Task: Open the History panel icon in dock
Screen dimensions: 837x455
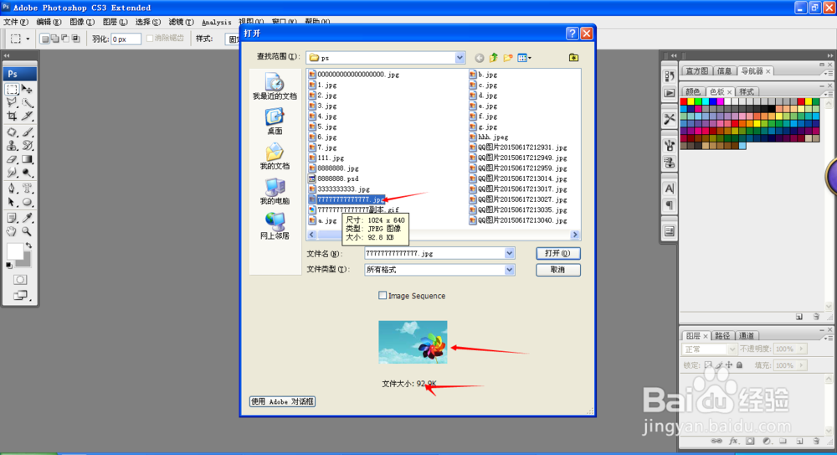Action: [x=670, y=76]
